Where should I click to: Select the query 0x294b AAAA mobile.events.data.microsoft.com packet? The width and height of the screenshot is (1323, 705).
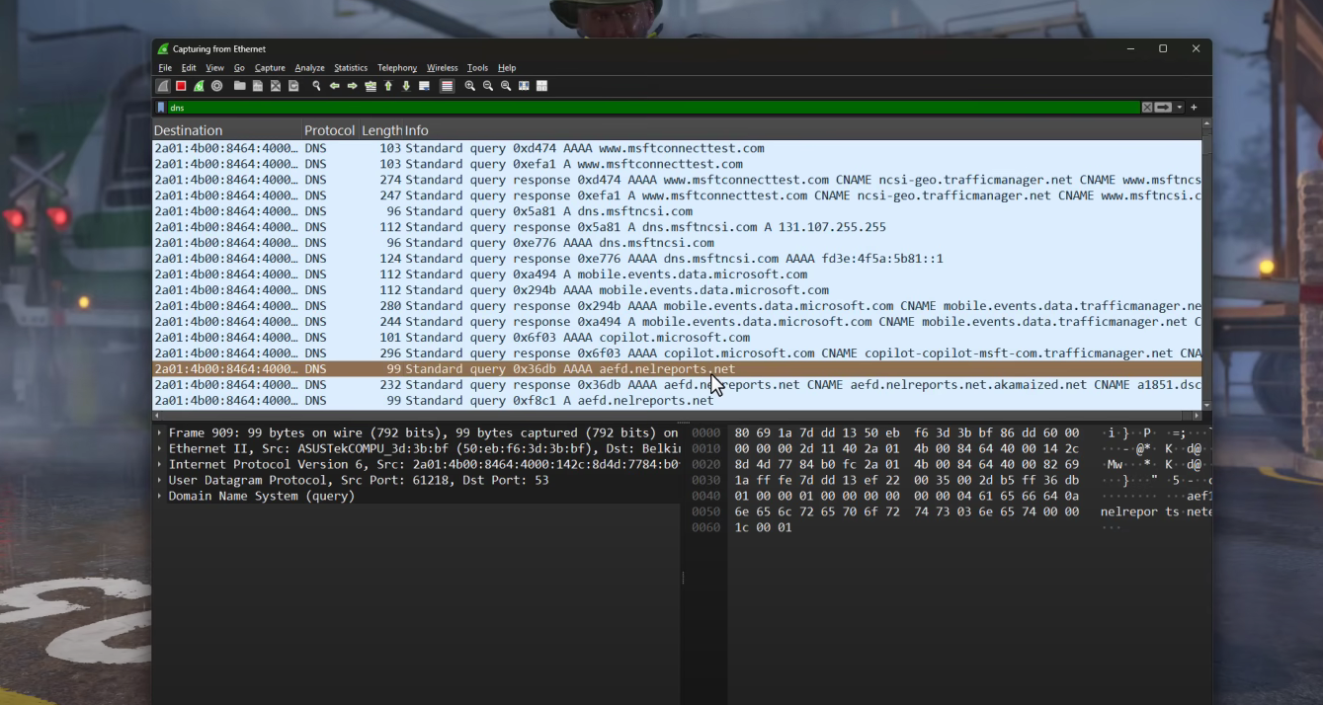click(x=677, y=290)
